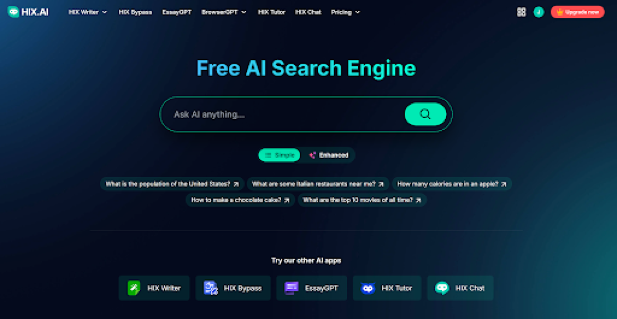The height and width of the screenshot is (319, 617).
Task: Open HIX Writer app icon tile
Action: pyautogui.click(x=154, y=288)
